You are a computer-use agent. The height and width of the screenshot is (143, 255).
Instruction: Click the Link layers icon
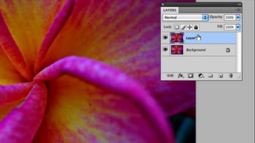(170, 76)
